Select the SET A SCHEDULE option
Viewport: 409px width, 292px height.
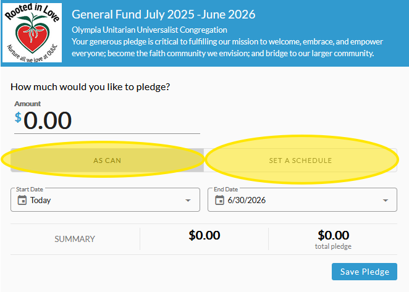(300, 161)
